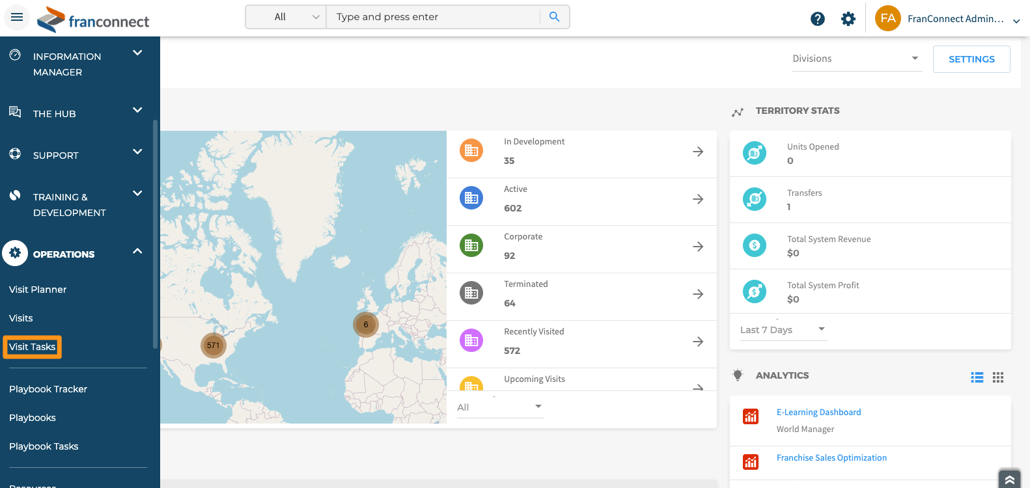1030x488 pixels.
Task: Click the Recently Visited building icon
Action: tap(471, 341)
